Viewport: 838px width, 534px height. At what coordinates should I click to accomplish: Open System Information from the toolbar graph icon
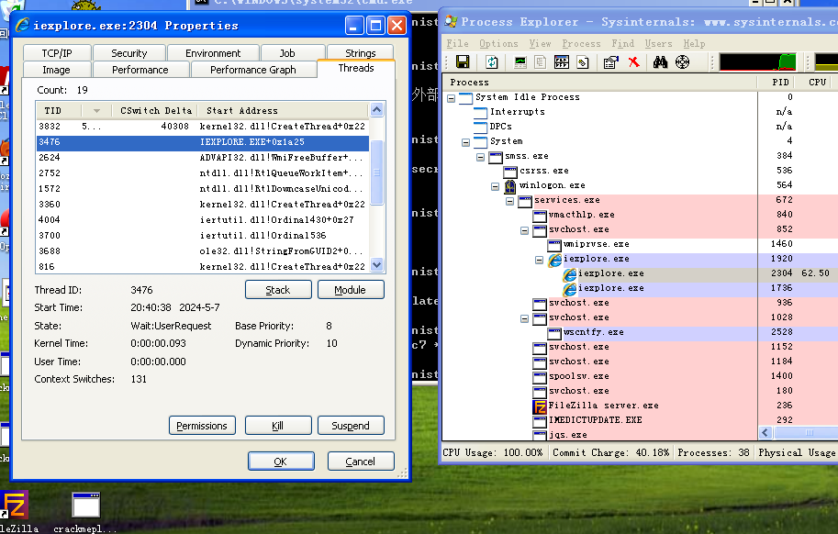(x=520, y=62)
